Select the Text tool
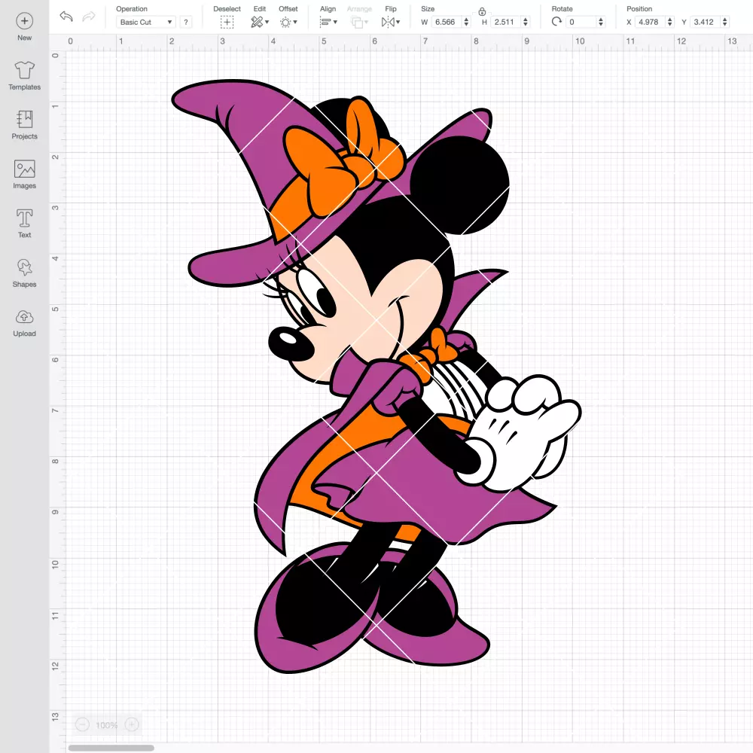 click(25, 224)
